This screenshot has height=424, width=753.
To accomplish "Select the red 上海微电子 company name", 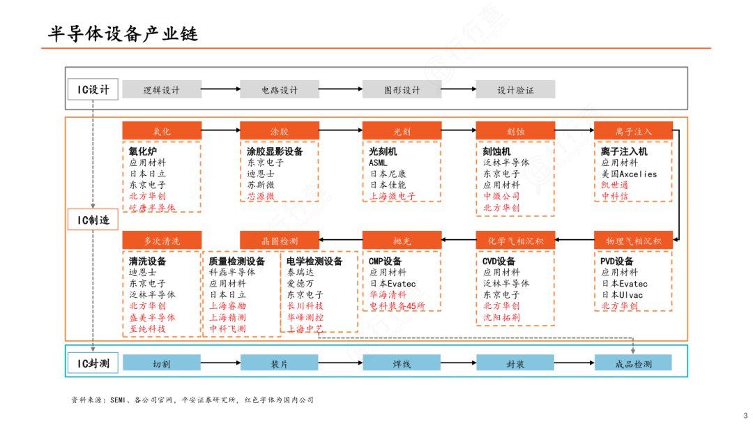I will tap(393, 197).
